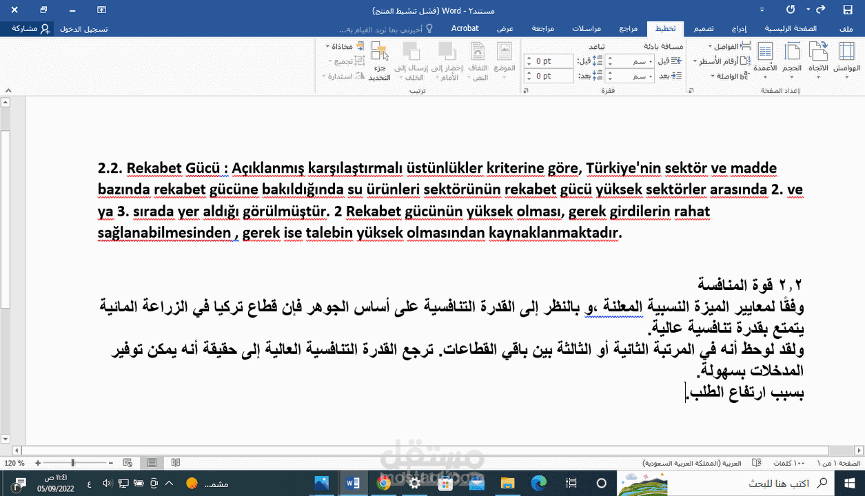Click the vertical scrollbar up arrow
Image resolution: width=865 pixels, height=496 pixels.
[x=5, y=103]
